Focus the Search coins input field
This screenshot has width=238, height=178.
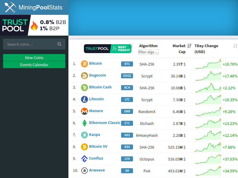34,44
